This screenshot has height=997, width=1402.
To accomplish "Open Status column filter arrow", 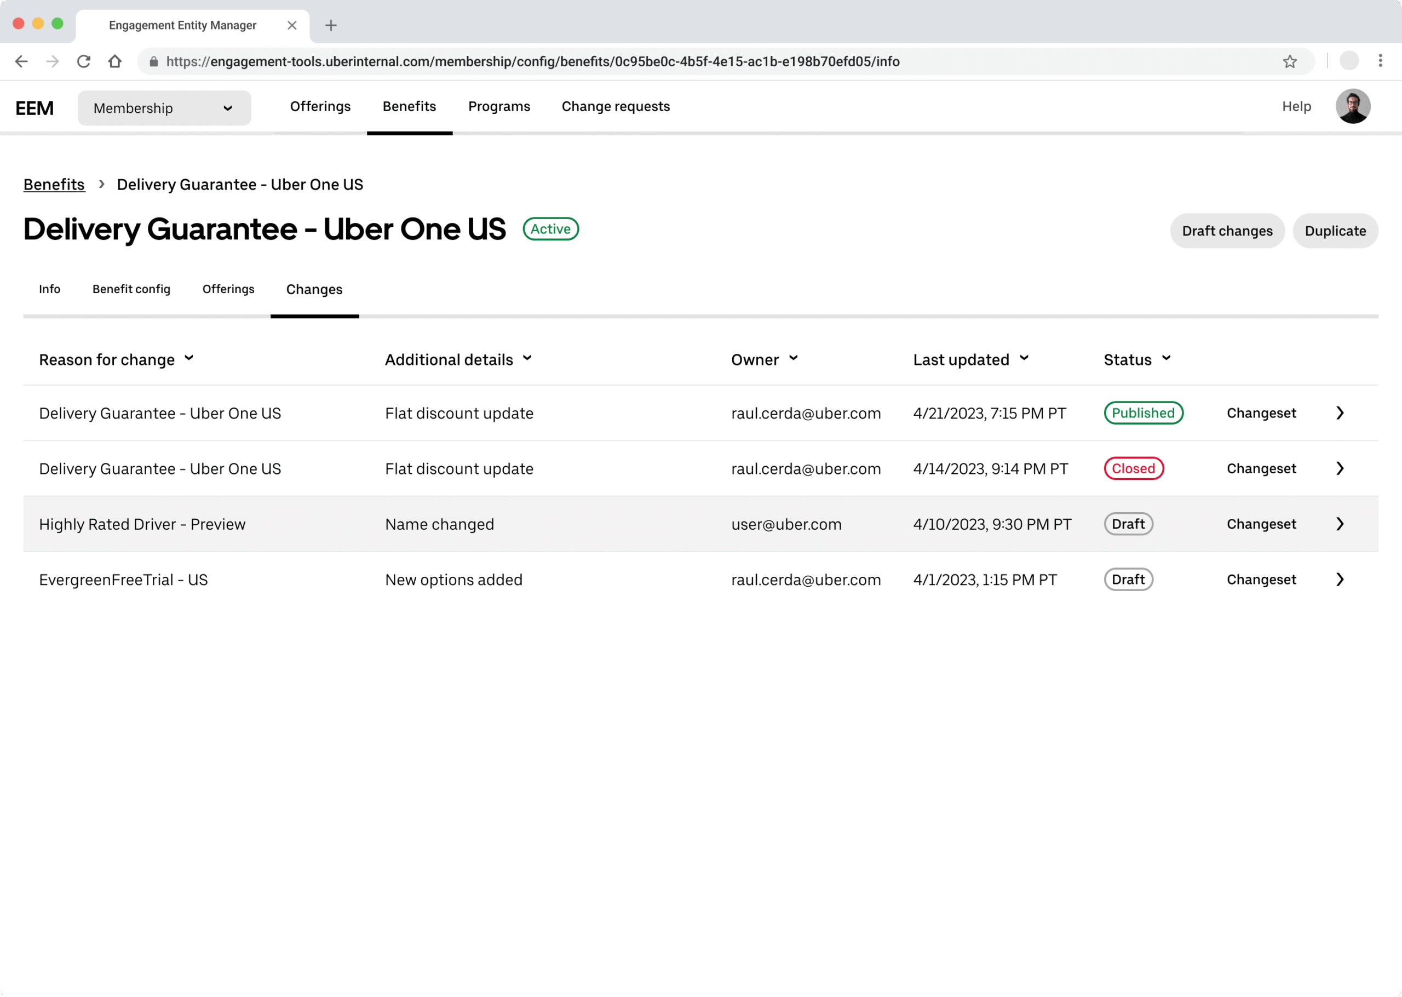I will pyautogui.click(x=1166, y=358).
